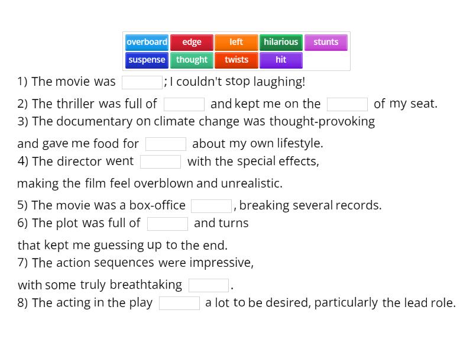Select the "left" word tile
The width and height of the screenshot is (473, 355).
point(236,42)
